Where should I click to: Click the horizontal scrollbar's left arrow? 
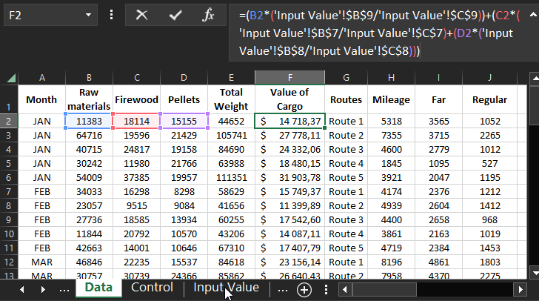coord(345,289)
